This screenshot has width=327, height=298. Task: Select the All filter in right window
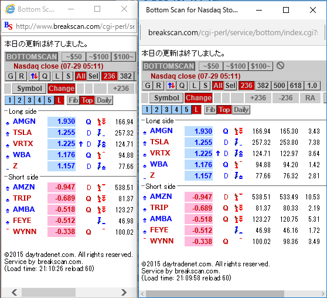tap(218, 86)
